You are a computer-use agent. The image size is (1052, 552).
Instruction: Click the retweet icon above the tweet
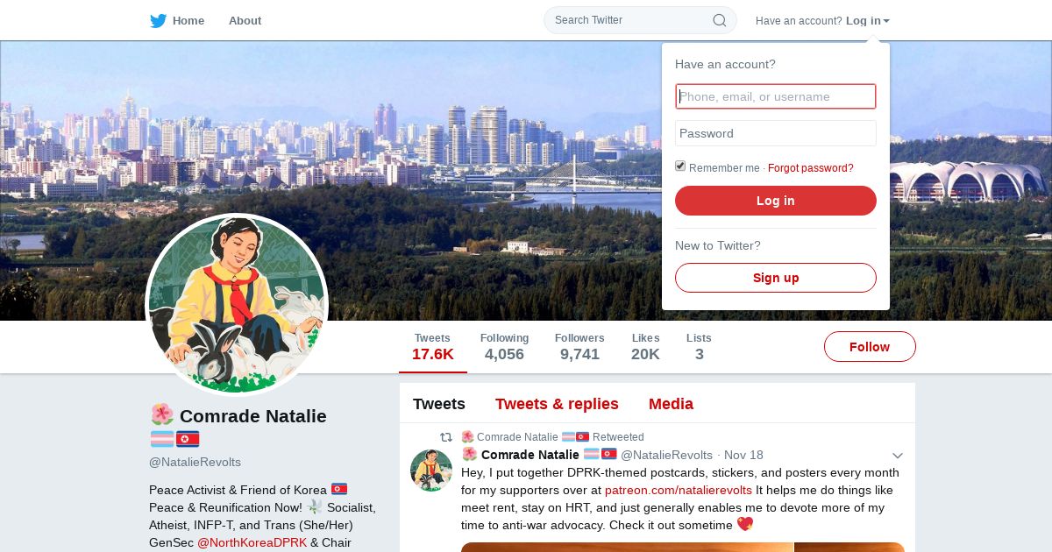click(x=446, y=436)
